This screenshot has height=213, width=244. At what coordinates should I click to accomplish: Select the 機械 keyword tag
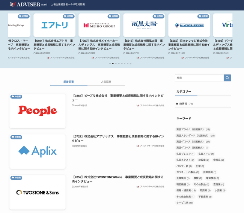[x=198, y=178]
